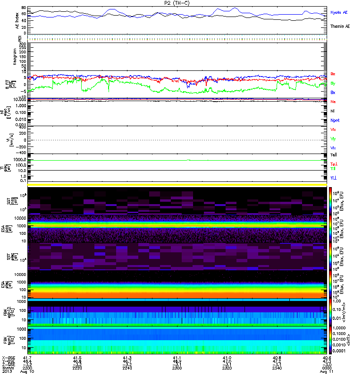The height and width of the screenshot is (378, 354).
Task: Click the Keogram axis title
Action: click(15, 56)
